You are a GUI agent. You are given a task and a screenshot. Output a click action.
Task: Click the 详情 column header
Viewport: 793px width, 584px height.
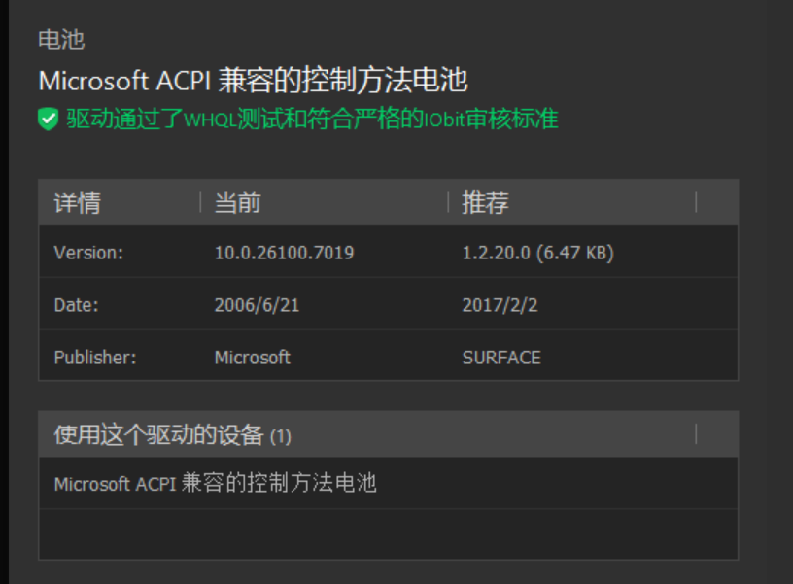pos(78,203)
